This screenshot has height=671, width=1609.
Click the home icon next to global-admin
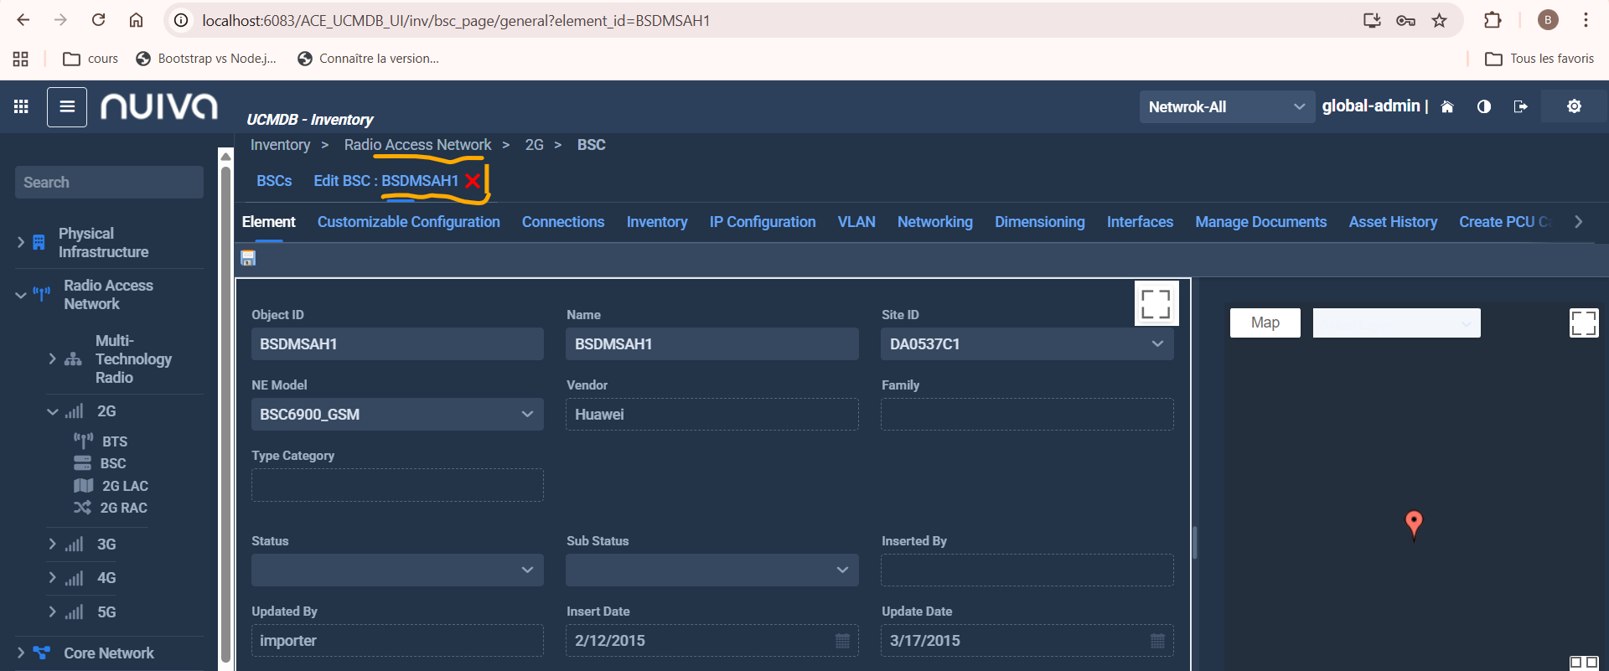[1447, 106]
